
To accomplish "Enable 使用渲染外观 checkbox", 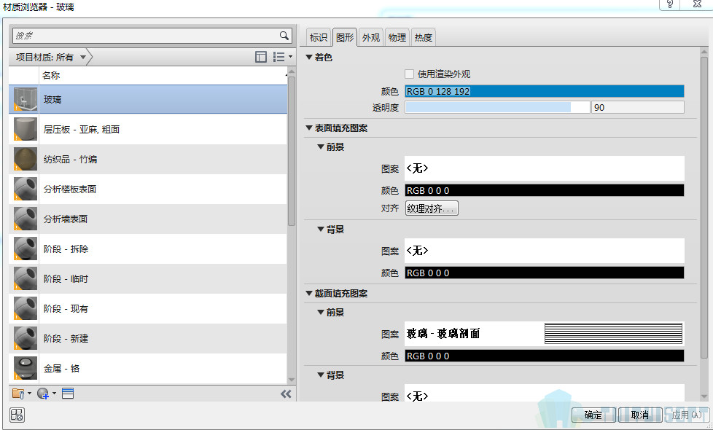I will 410,74.
